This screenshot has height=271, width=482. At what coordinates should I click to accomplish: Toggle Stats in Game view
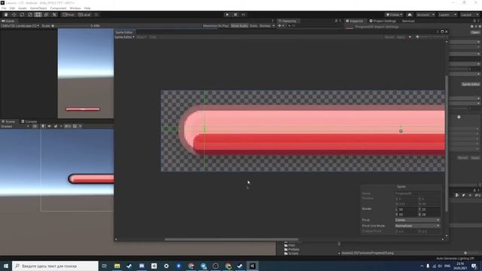254,26
